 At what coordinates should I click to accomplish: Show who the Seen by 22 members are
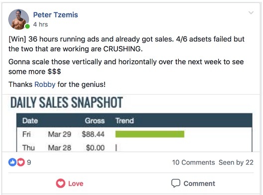tap(236, 163)
